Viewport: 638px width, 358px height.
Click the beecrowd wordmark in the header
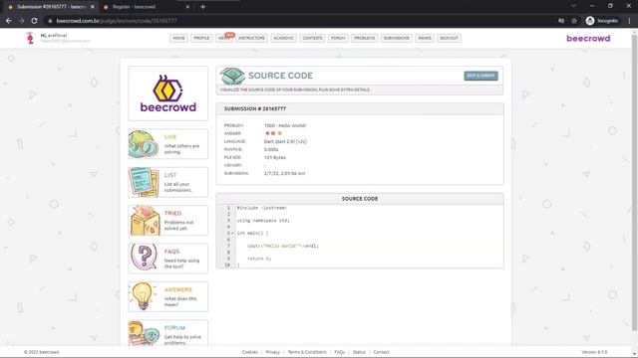pyautogui.click(x=588, y=38)
